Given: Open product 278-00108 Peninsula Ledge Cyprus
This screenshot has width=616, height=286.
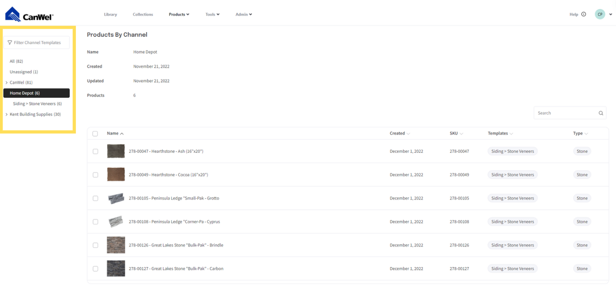Looking at the screenshot, I should pyautogui.click(x=174, y=222).
